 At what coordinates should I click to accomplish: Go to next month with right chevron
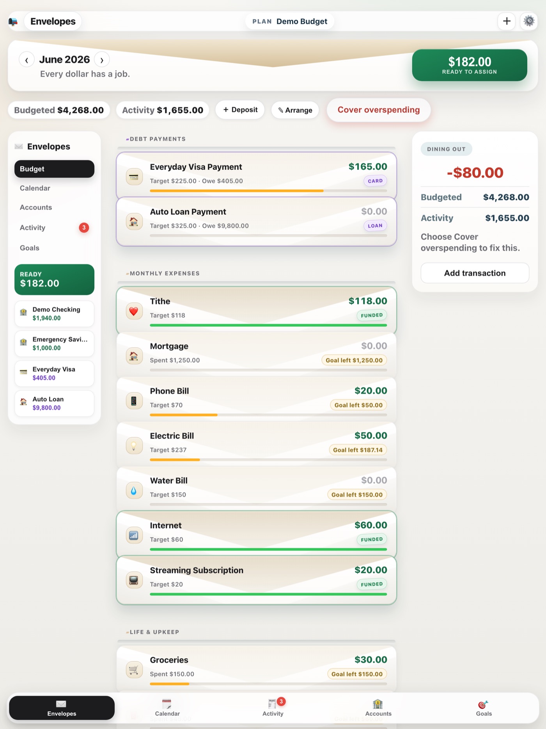coord(102,60)
